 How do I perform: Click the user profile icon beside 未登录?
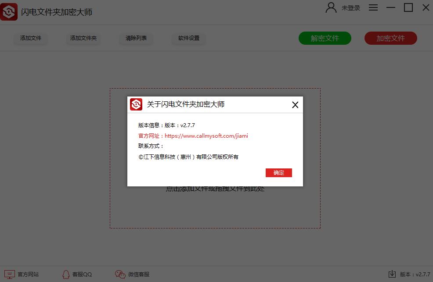(331, 7)
